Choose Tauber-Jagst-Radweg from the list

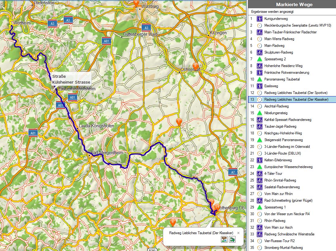point(280,126)
